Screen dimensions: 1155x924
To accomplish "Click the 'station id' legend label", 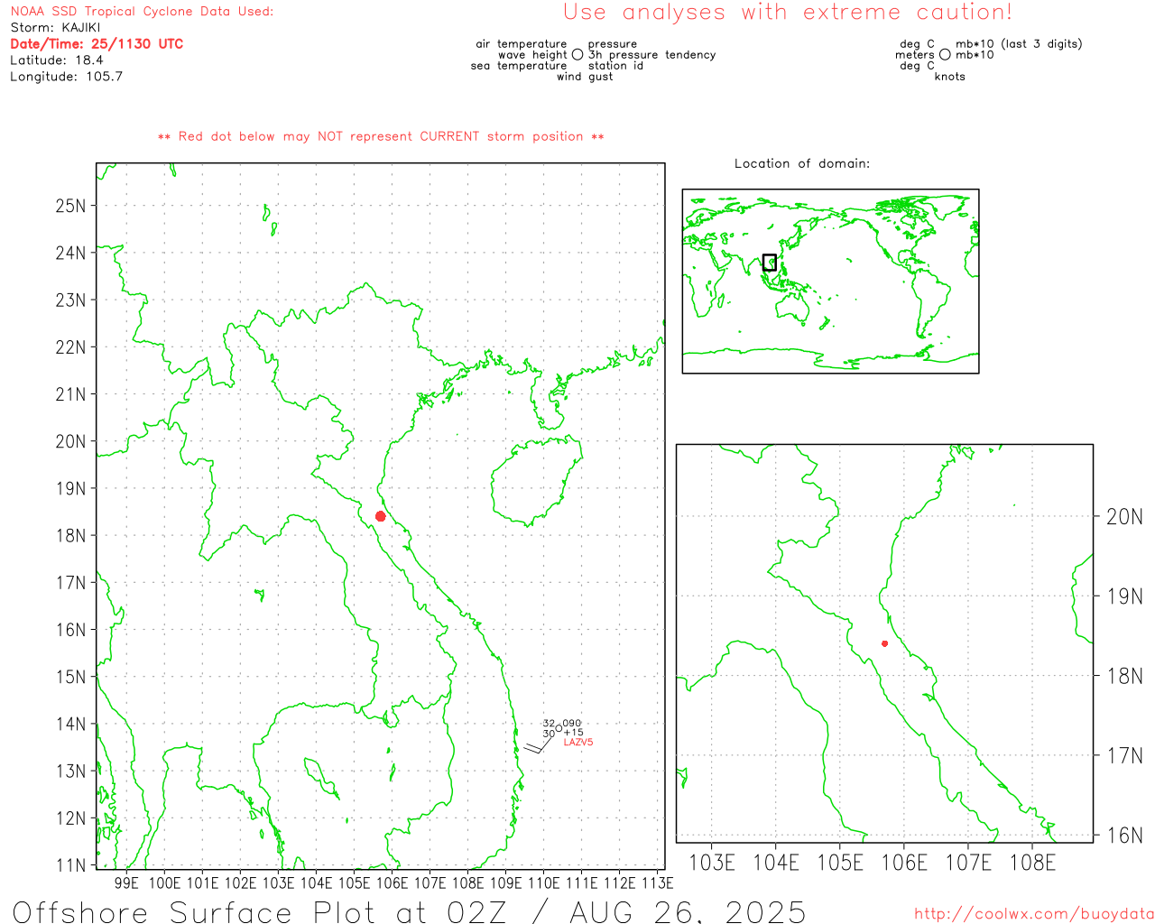I will tap(615, 66).
